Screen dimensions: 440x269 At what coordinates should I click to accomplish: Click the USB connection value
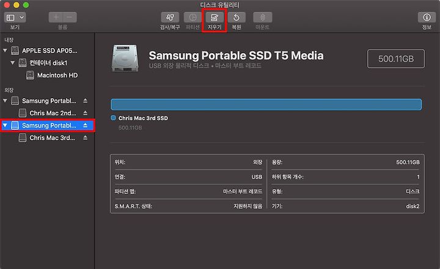point(257,177)
